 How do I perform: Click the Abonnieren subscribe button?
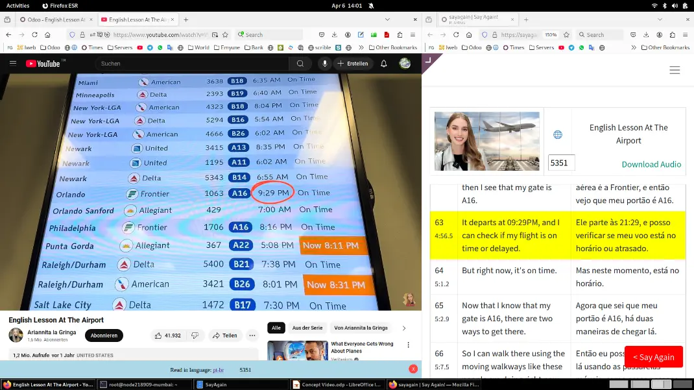[104, 335]
